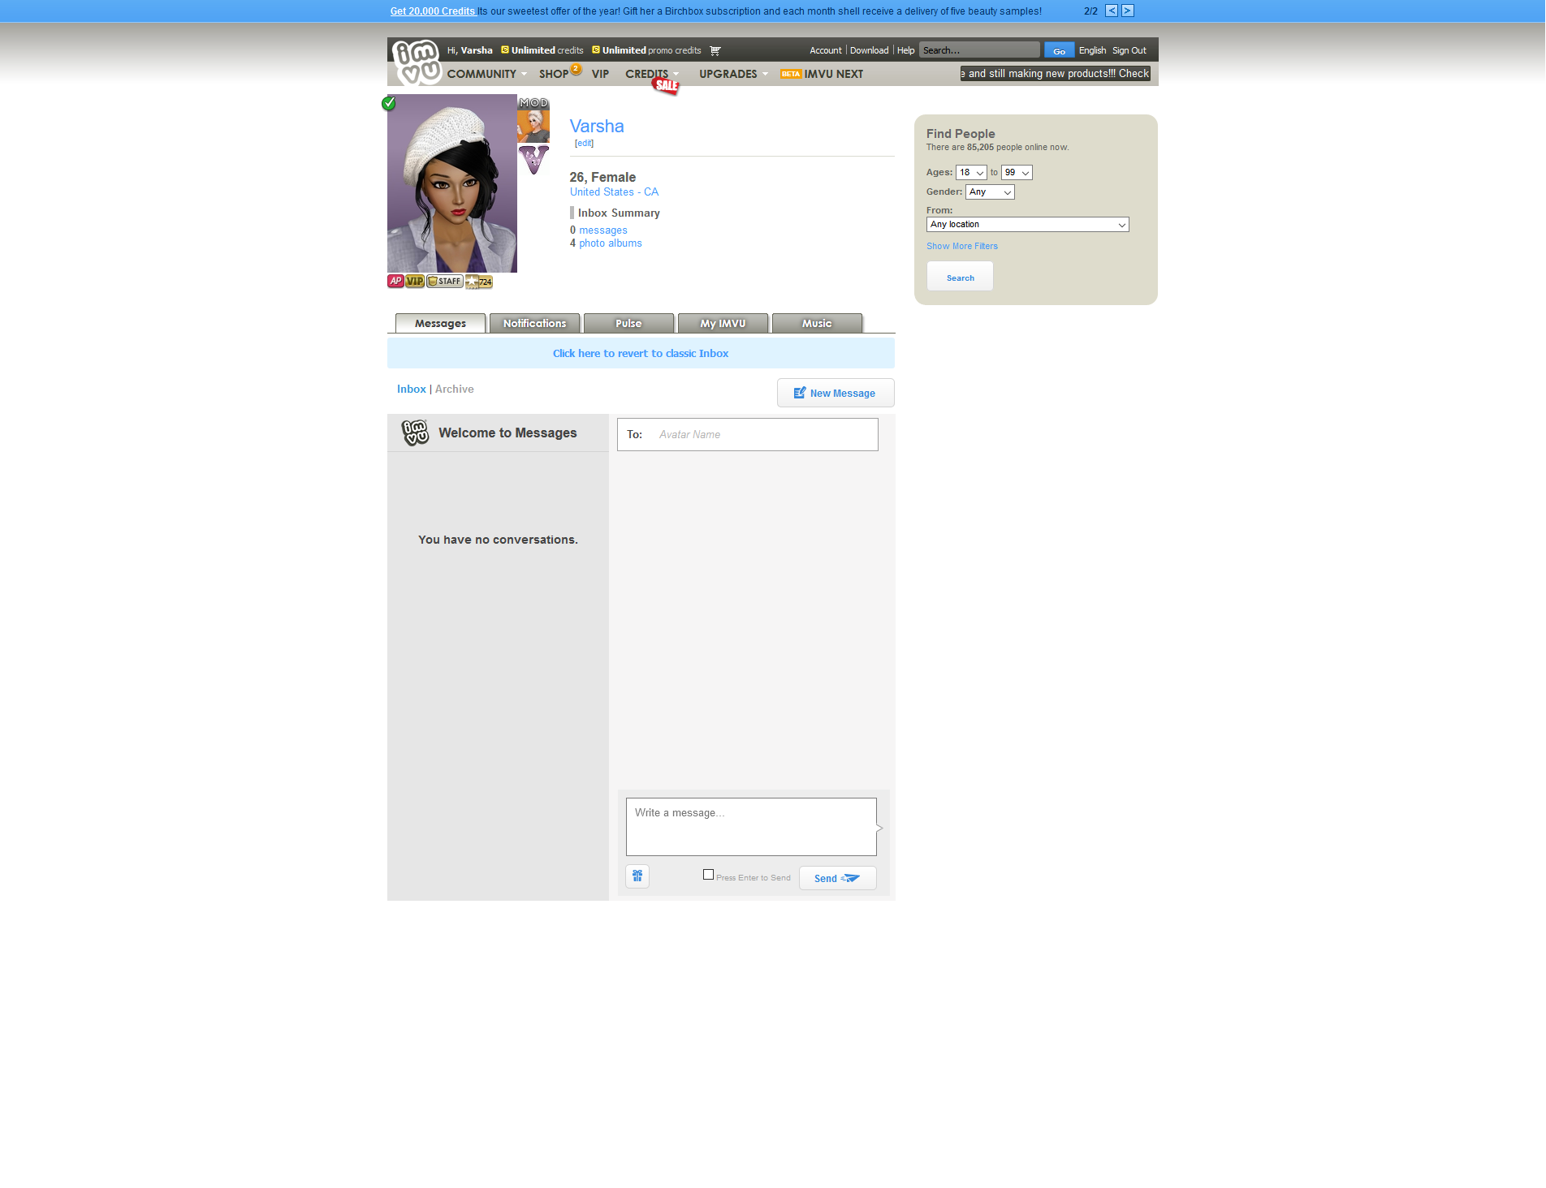Click the promo credits coin icon
Image resolution: width=1546 pixels, height=1188 pixels.
pyautogui.click(x=596, y=49)
